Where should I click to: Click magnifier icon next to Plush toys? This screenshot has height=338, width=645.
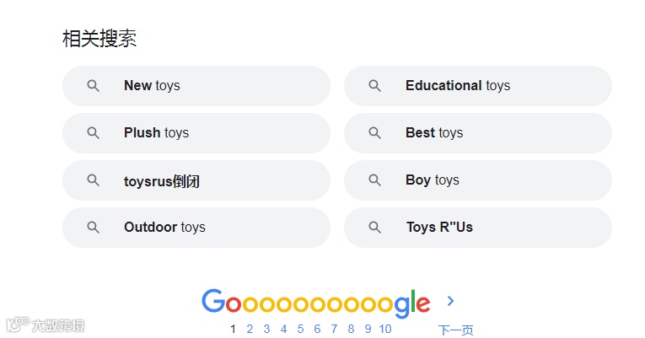(94, 133)
